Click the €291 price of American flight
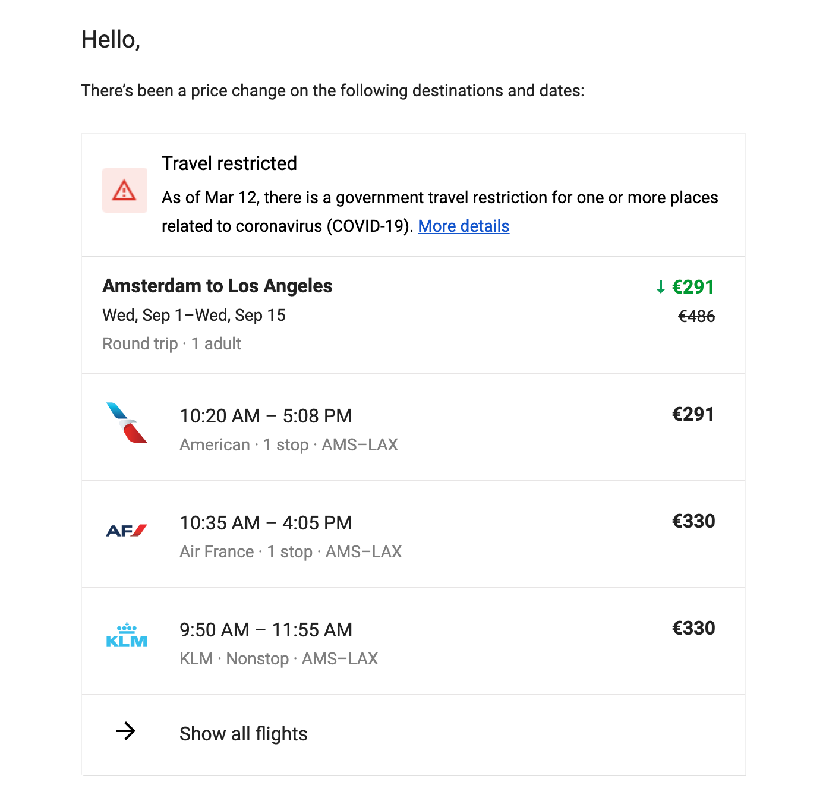Screen dimensions: 826x801 [693, 414]
